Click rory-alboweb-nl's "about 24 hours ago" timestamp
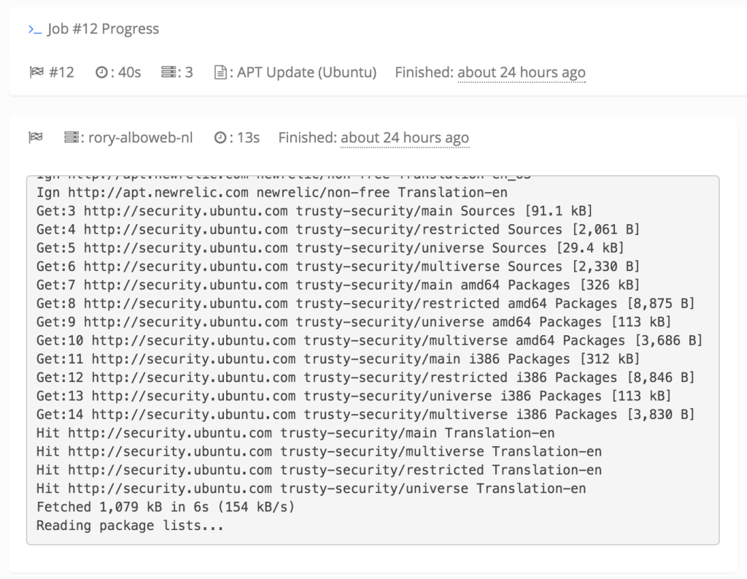 pos(404,137)
